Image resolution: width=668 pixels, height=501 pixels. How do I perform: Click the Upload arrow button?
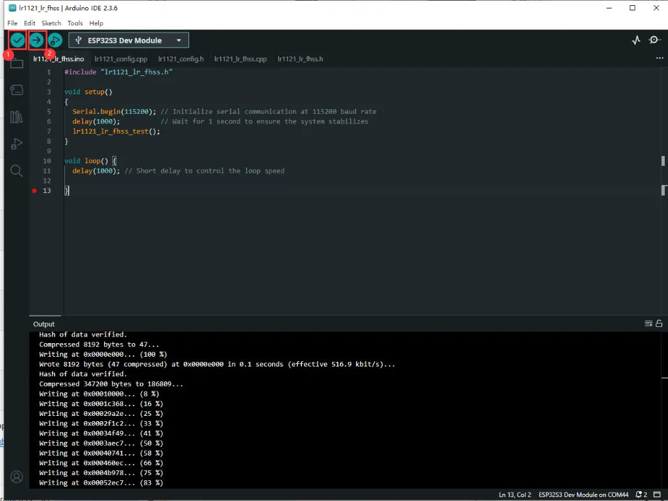36,40
